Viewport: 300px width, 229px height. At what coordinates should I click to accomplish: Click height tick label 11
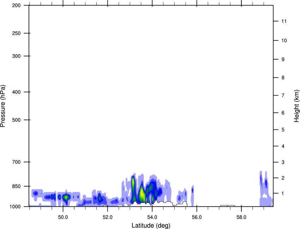pos(284,21)
